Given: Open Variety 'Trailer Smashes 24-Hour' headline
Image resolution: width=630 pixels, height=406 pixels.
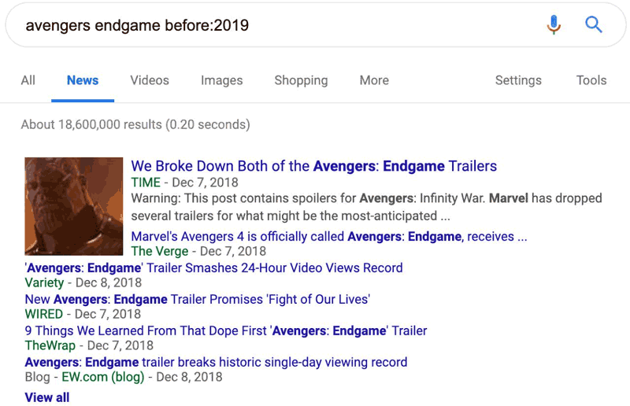Looking at the screenshot, I should pyautogui.click(x=213, y=268).
